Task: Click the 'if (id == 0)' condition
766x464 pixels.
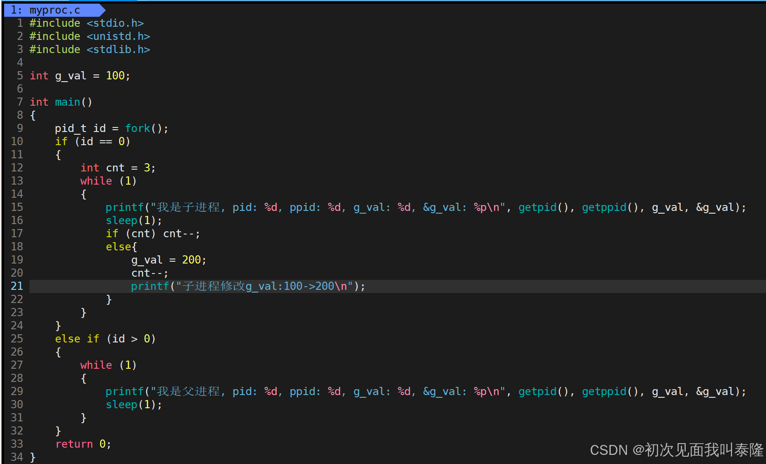Action: (93, 142)
